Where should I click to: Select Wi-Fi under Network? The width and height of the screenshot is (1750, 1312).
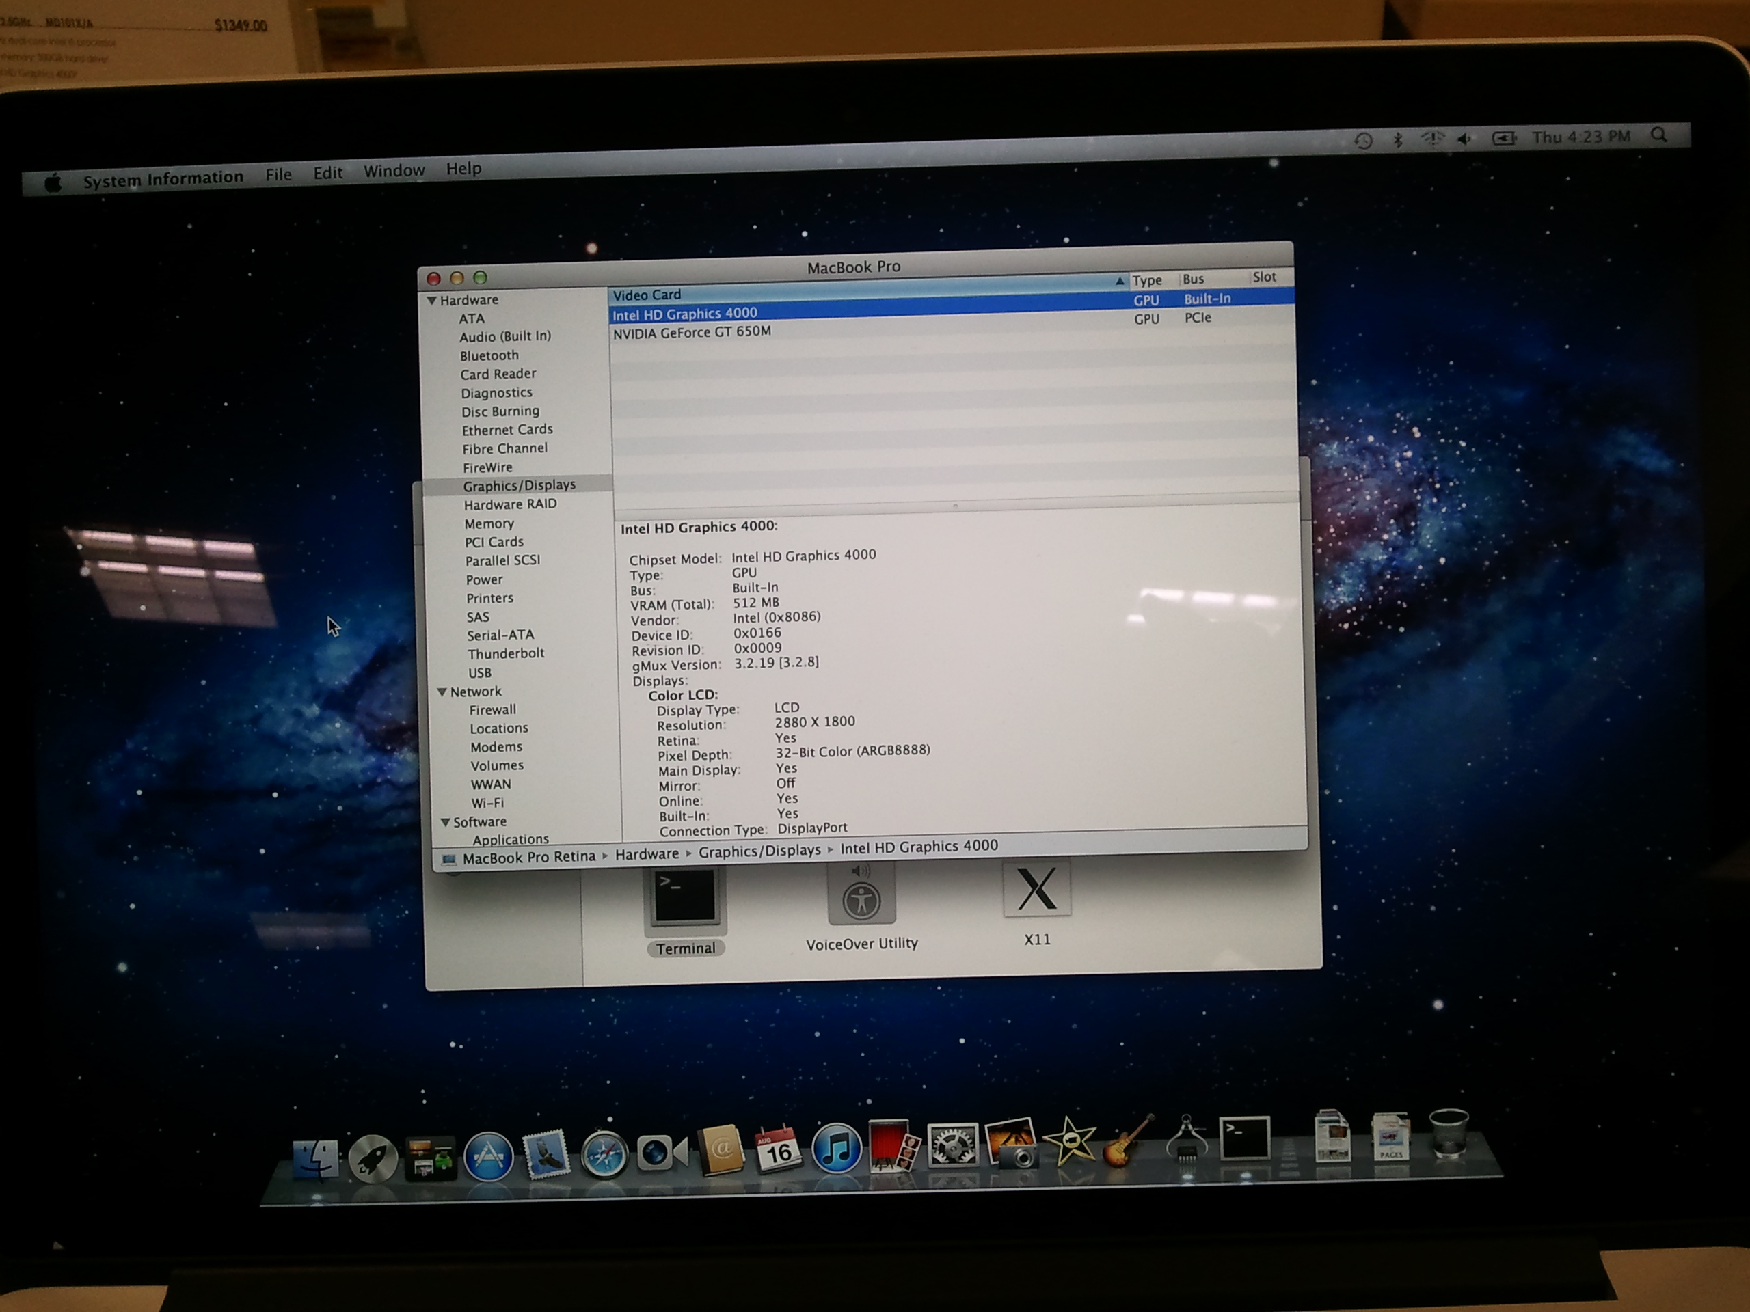pos(487,803)
